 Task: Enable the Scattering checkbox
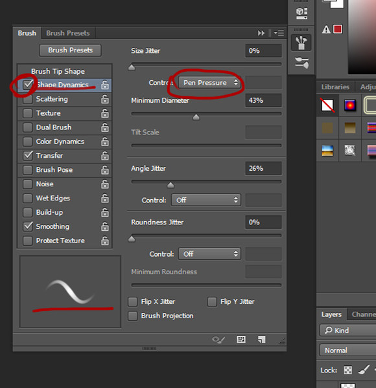(x=27, y=99)
